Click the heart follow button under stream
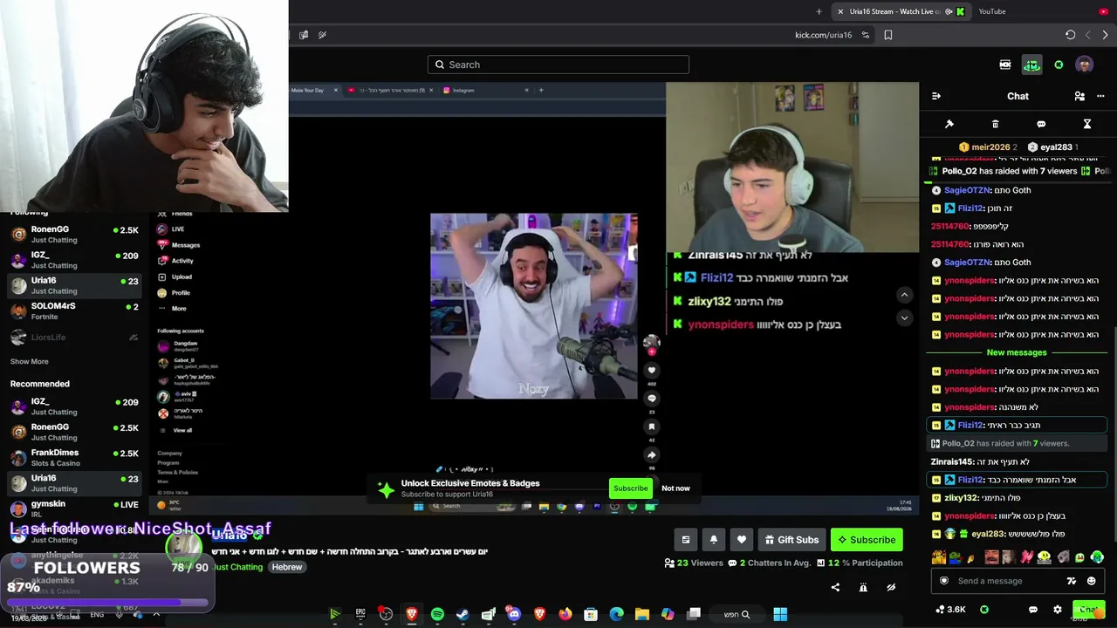This screenshot has height=628, width=1117. 742,540
